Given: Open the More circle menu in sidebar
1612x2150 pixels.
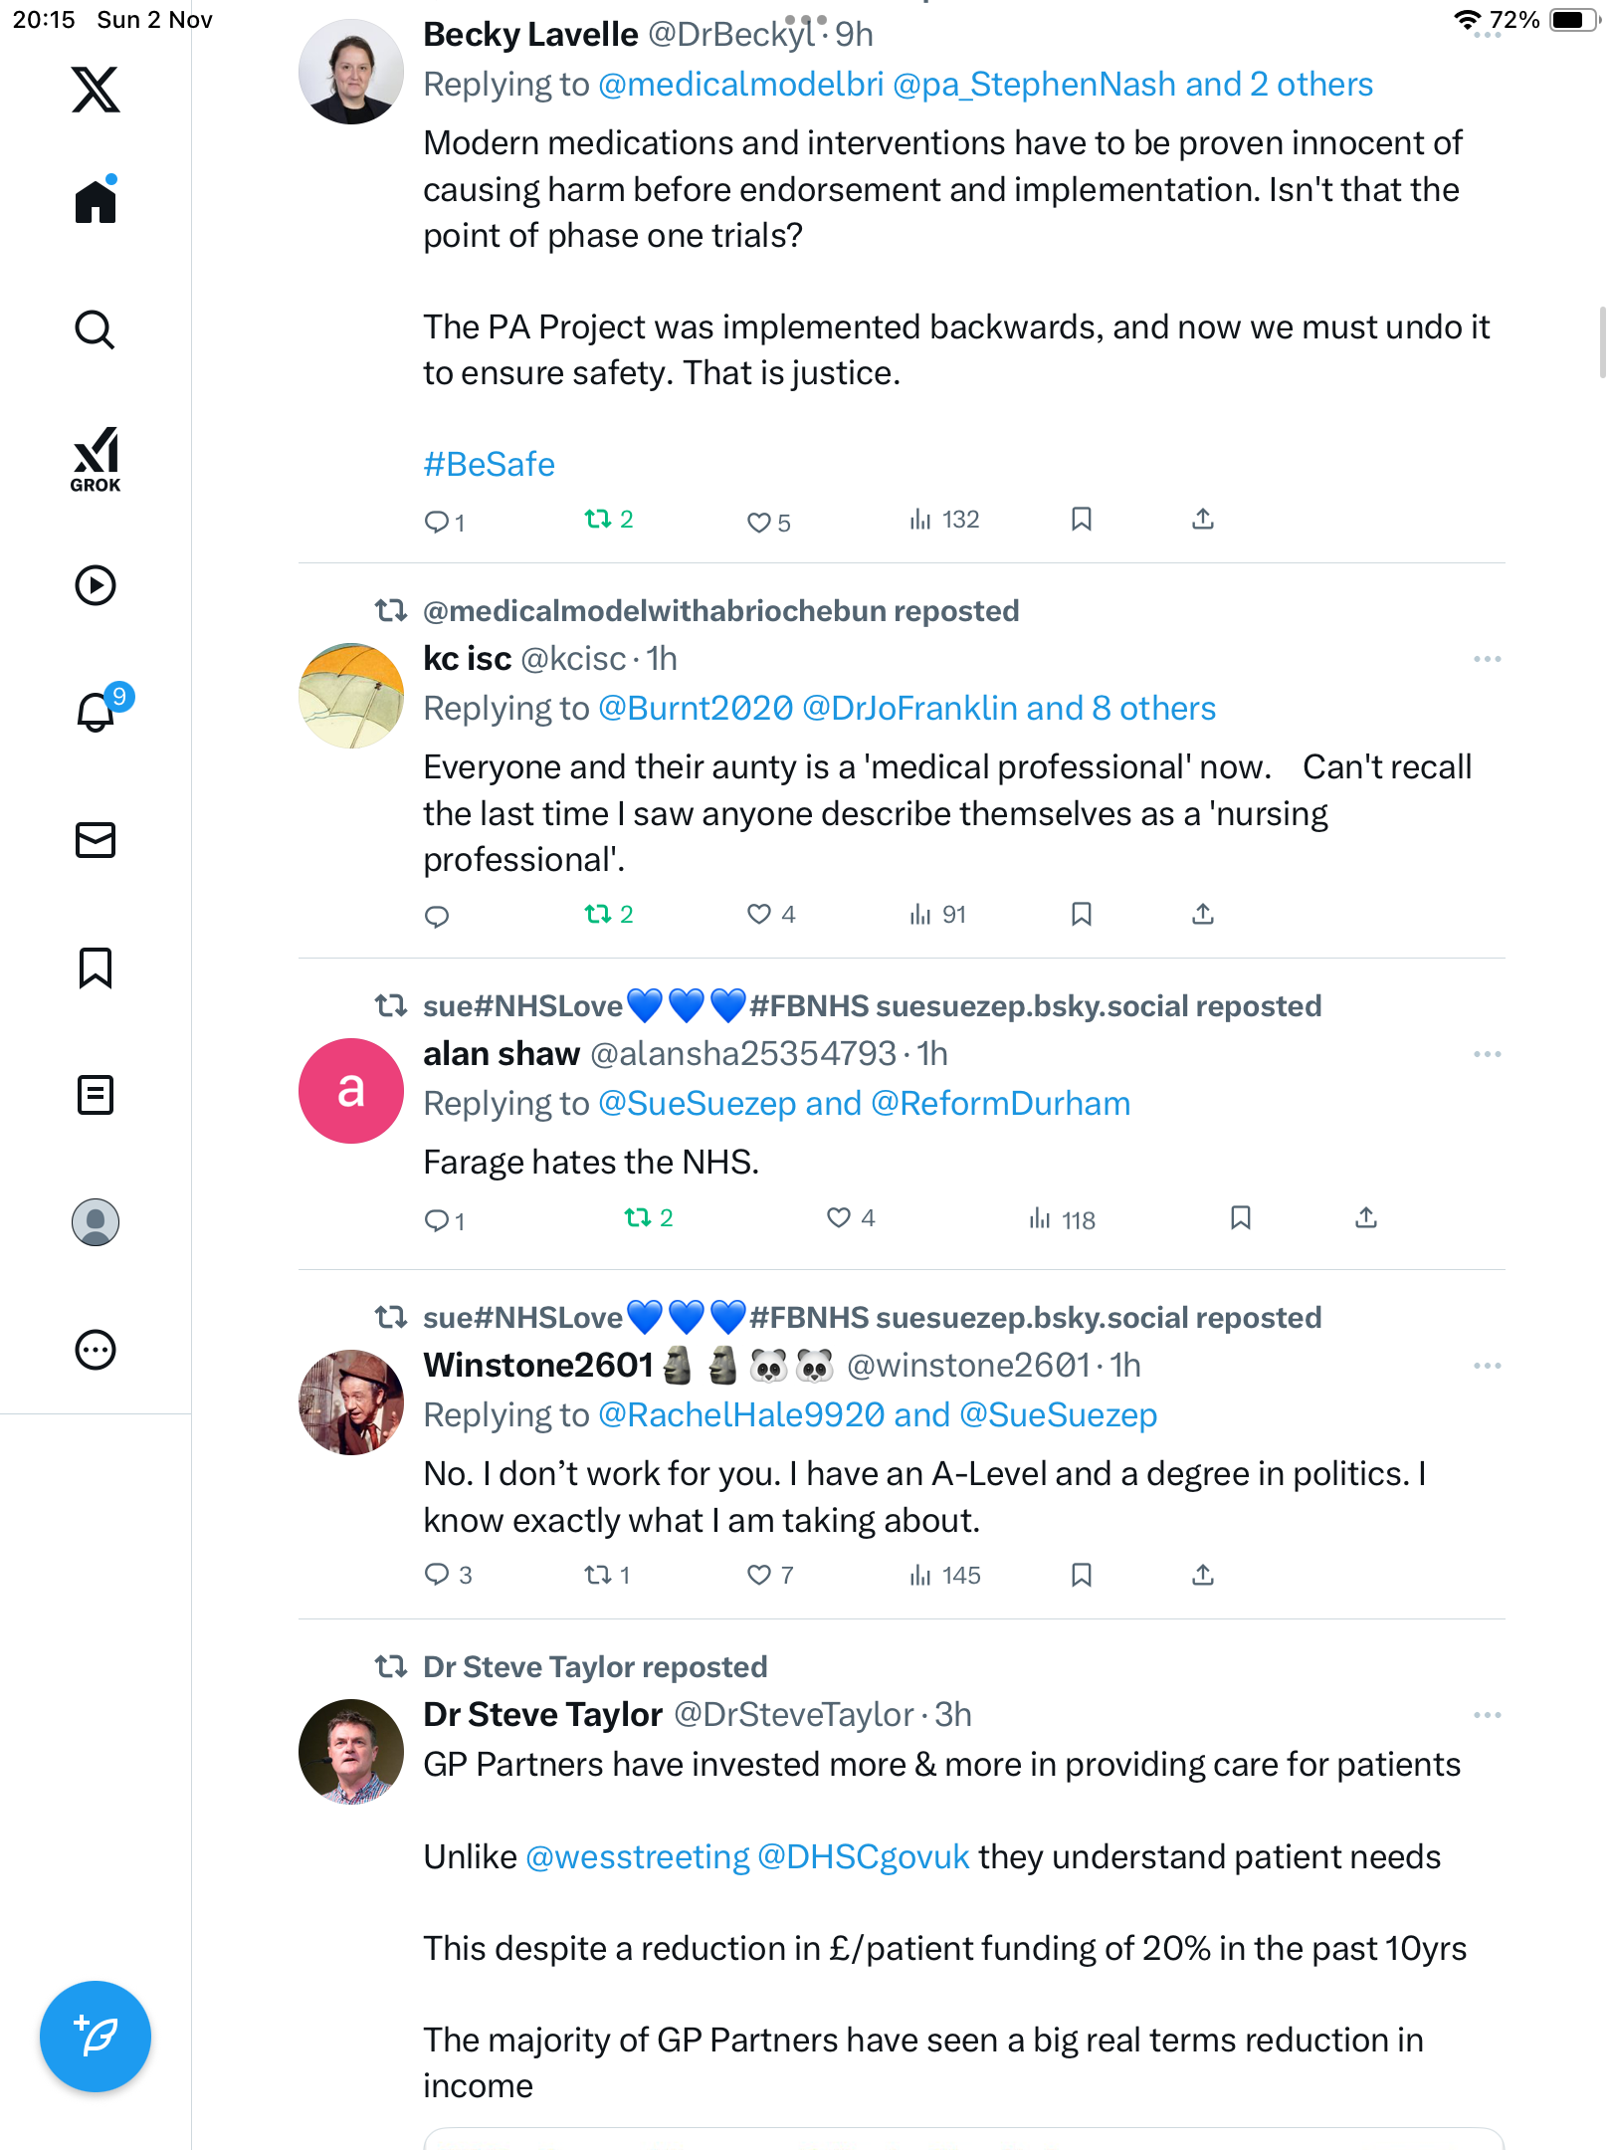Looking at the screenshot, I should [x=96, y=1350].
